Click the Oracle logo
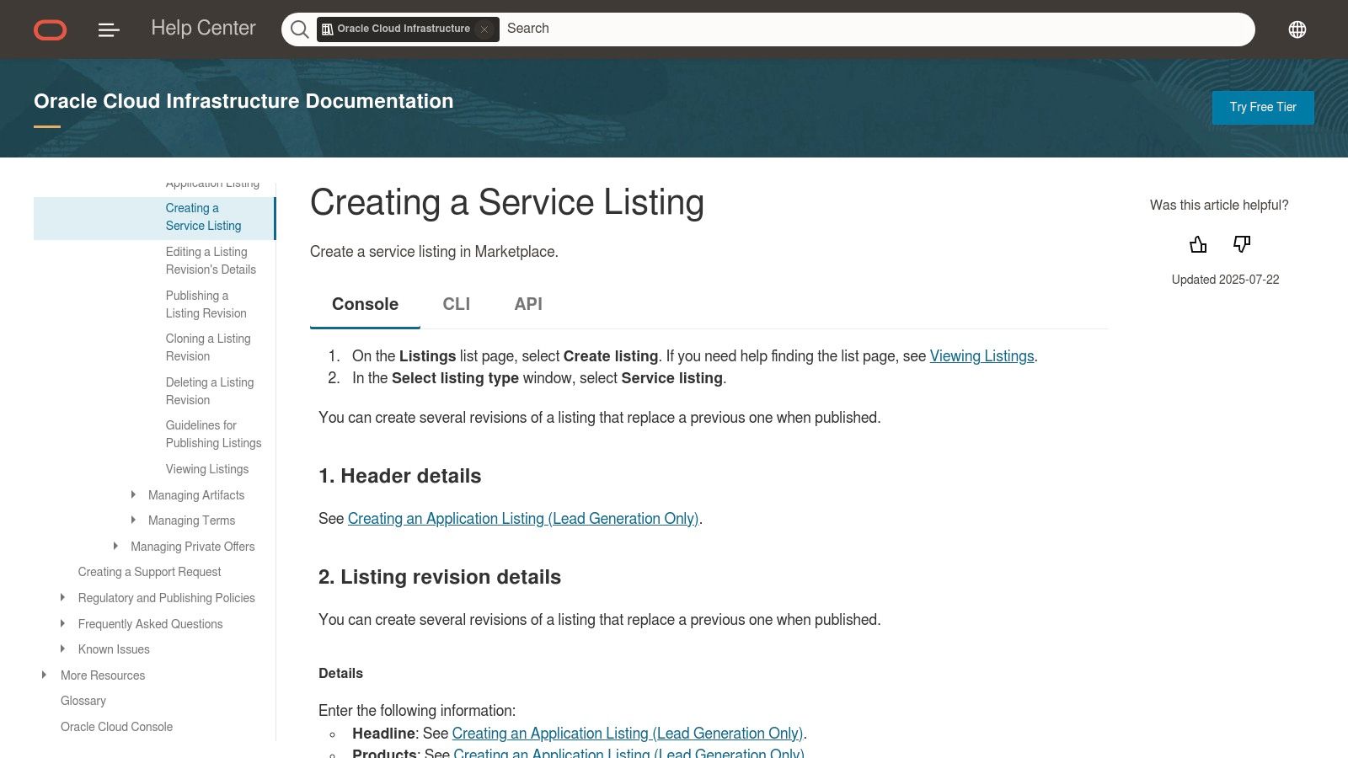Screen dimensions: 1348x758 point(50,29)
